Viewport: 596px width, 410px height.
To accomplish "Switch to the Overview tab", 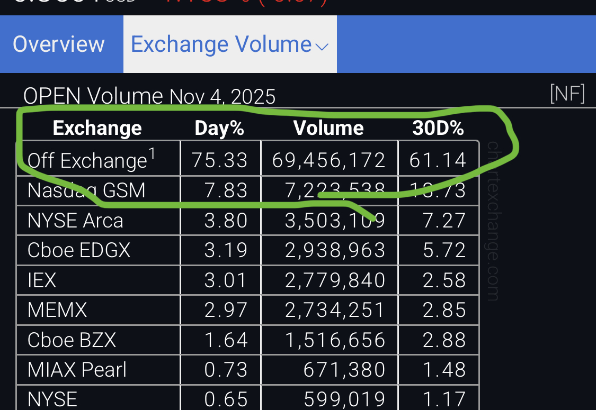I will [x=59, y=44].
